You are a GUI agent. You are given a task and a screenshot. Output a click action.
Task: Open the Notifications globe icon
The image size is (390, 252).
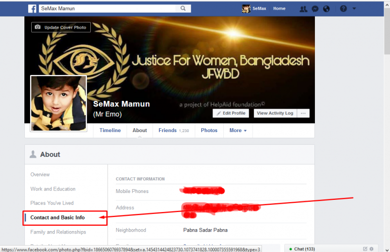(x=326, y=9)
